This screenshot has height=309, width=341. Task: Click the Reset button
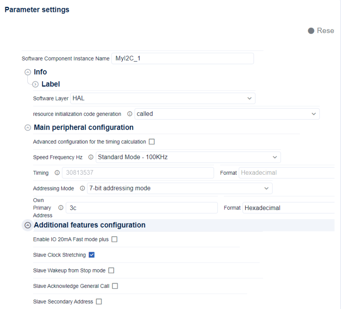tap(321, 31)
